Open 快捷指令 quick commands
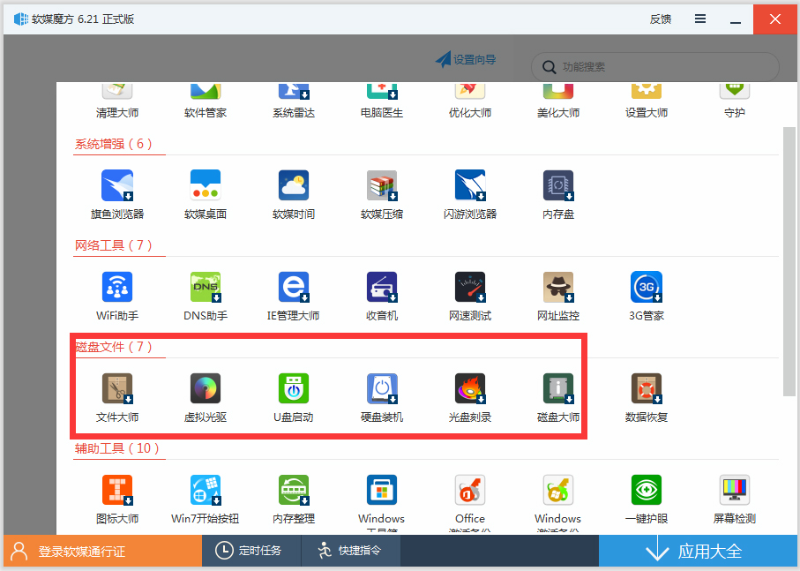The image size is (800, 571). [350, 551]
